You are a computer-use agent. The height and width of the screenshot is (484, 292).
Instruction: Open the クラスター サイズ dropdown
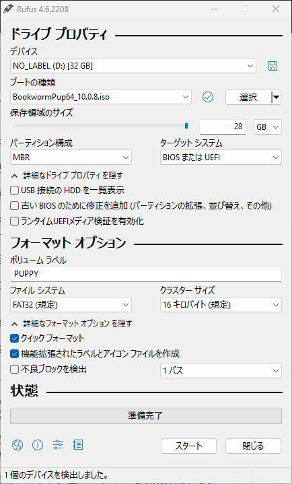(221, 305)
